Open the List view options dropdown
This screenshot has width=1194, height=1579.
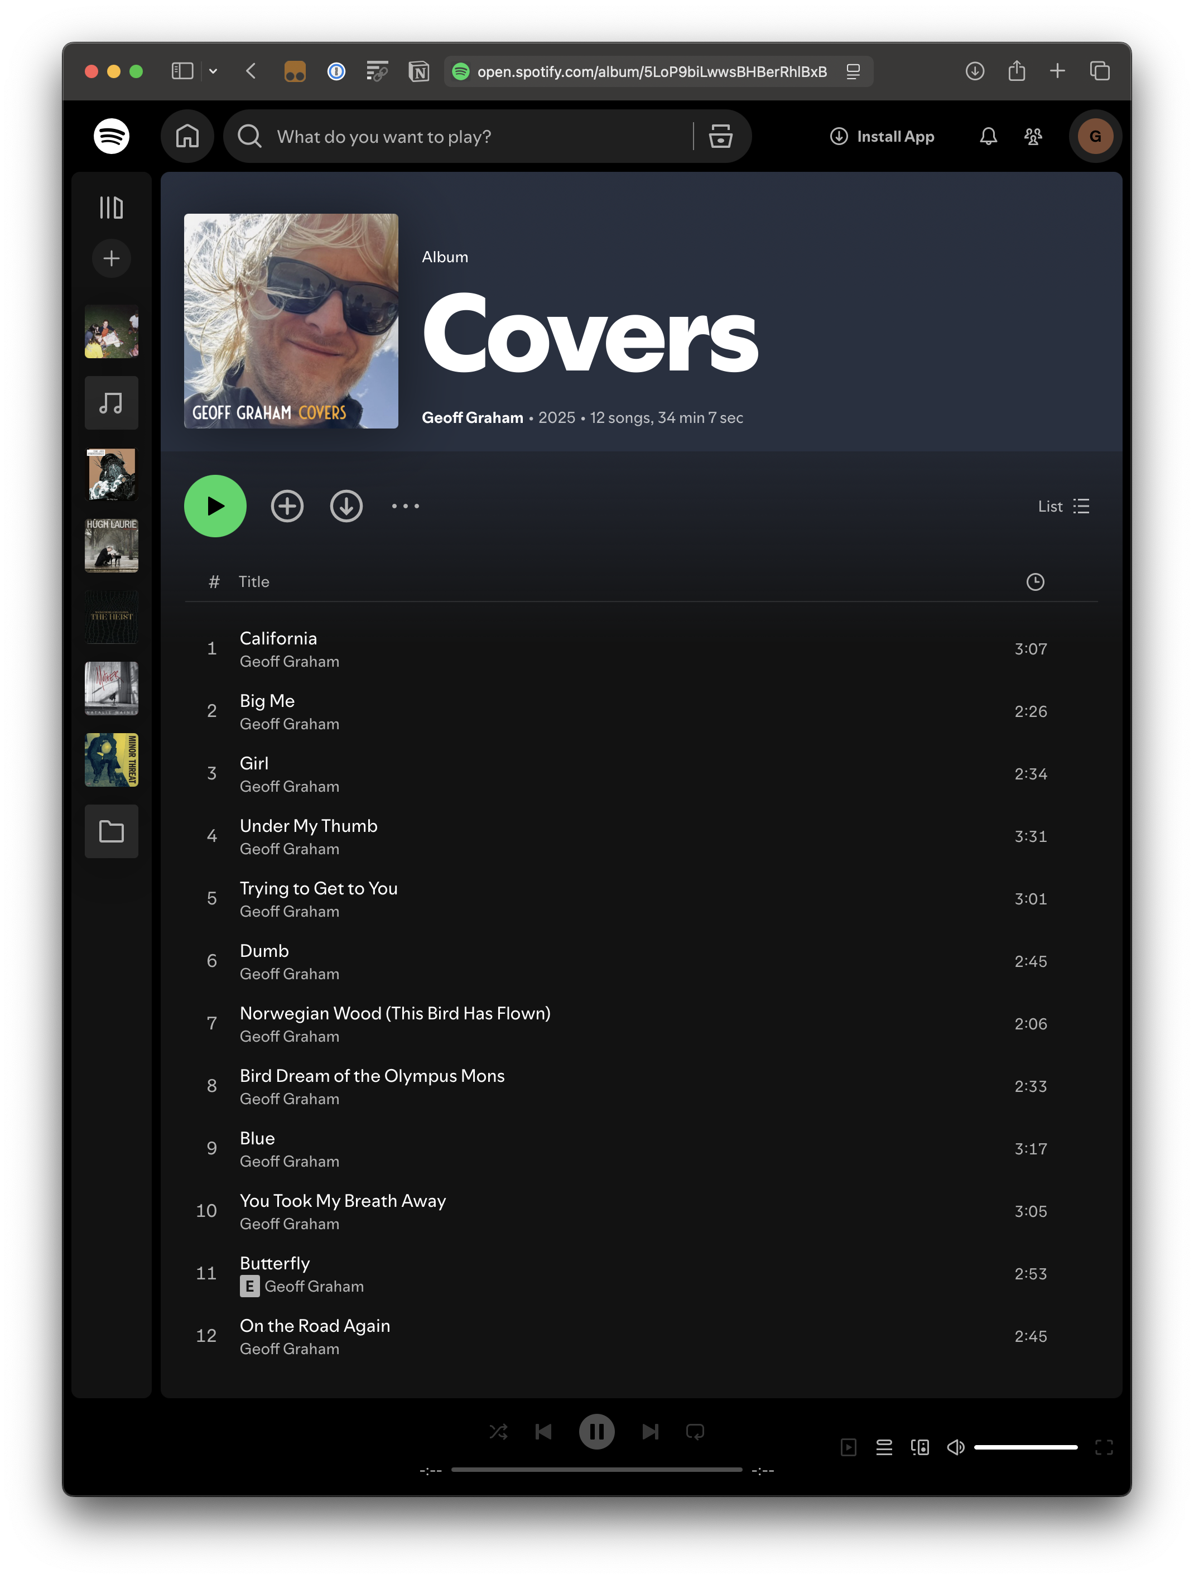click(x=1063, y=506)
